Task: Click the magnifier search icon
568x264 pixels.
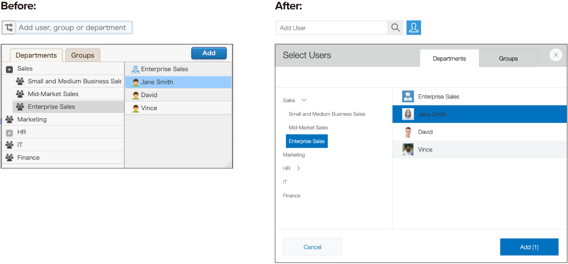Action: coord(395,28)
